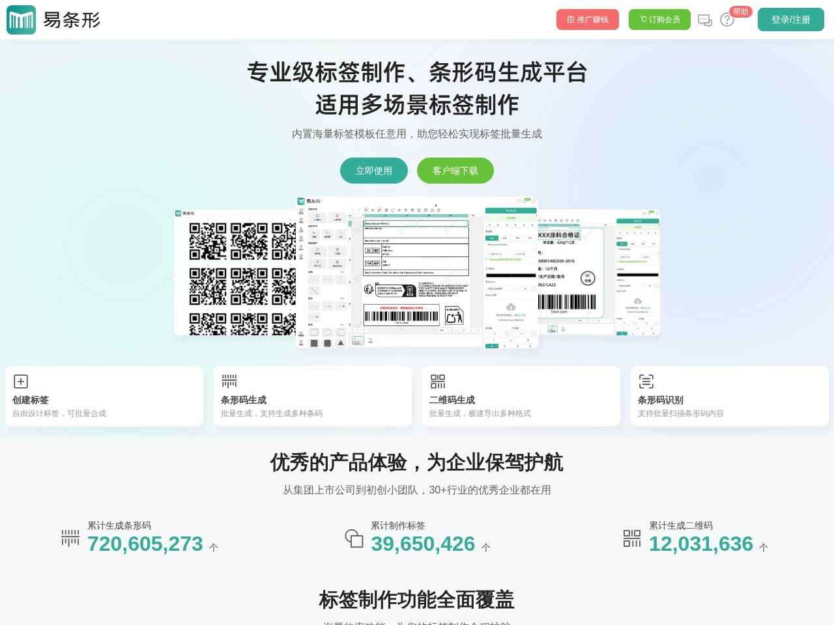
Task: Click the 推广赚钱 button
Action: (588, 20)
